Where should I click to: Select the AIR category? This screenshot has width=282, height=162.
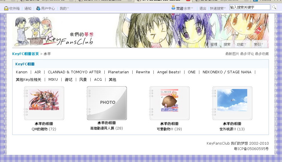click(38, 72)
